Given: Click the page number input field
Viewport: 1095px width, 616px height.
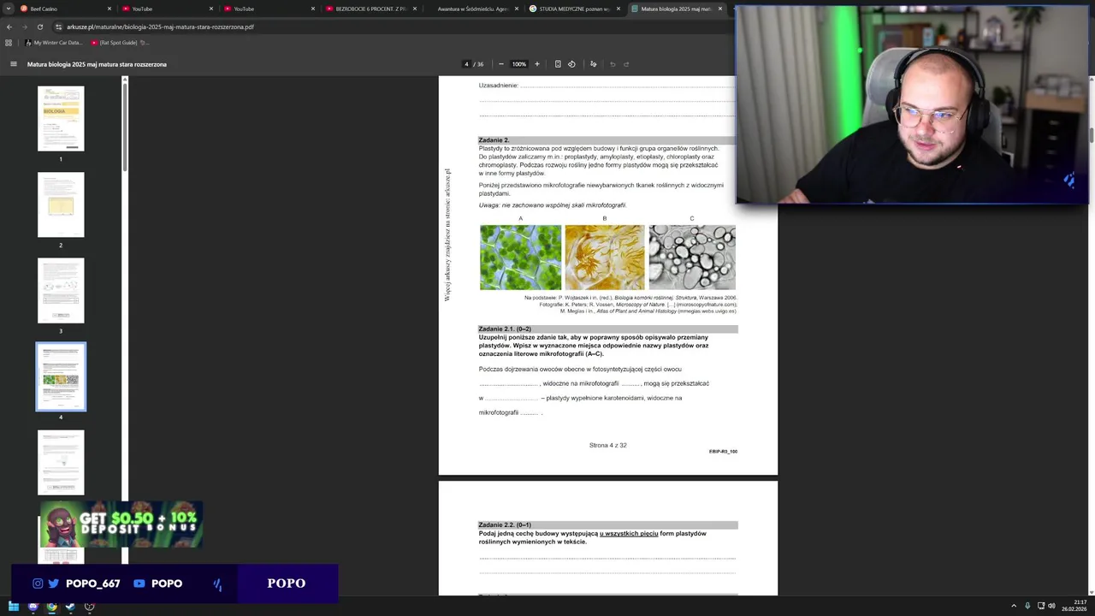Looking at the screenshot, I should tap(466, 64).
